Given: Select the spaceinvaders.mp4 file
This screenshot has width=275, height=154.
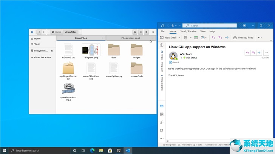Looking at the screenshot, I should tap(68, 92).
